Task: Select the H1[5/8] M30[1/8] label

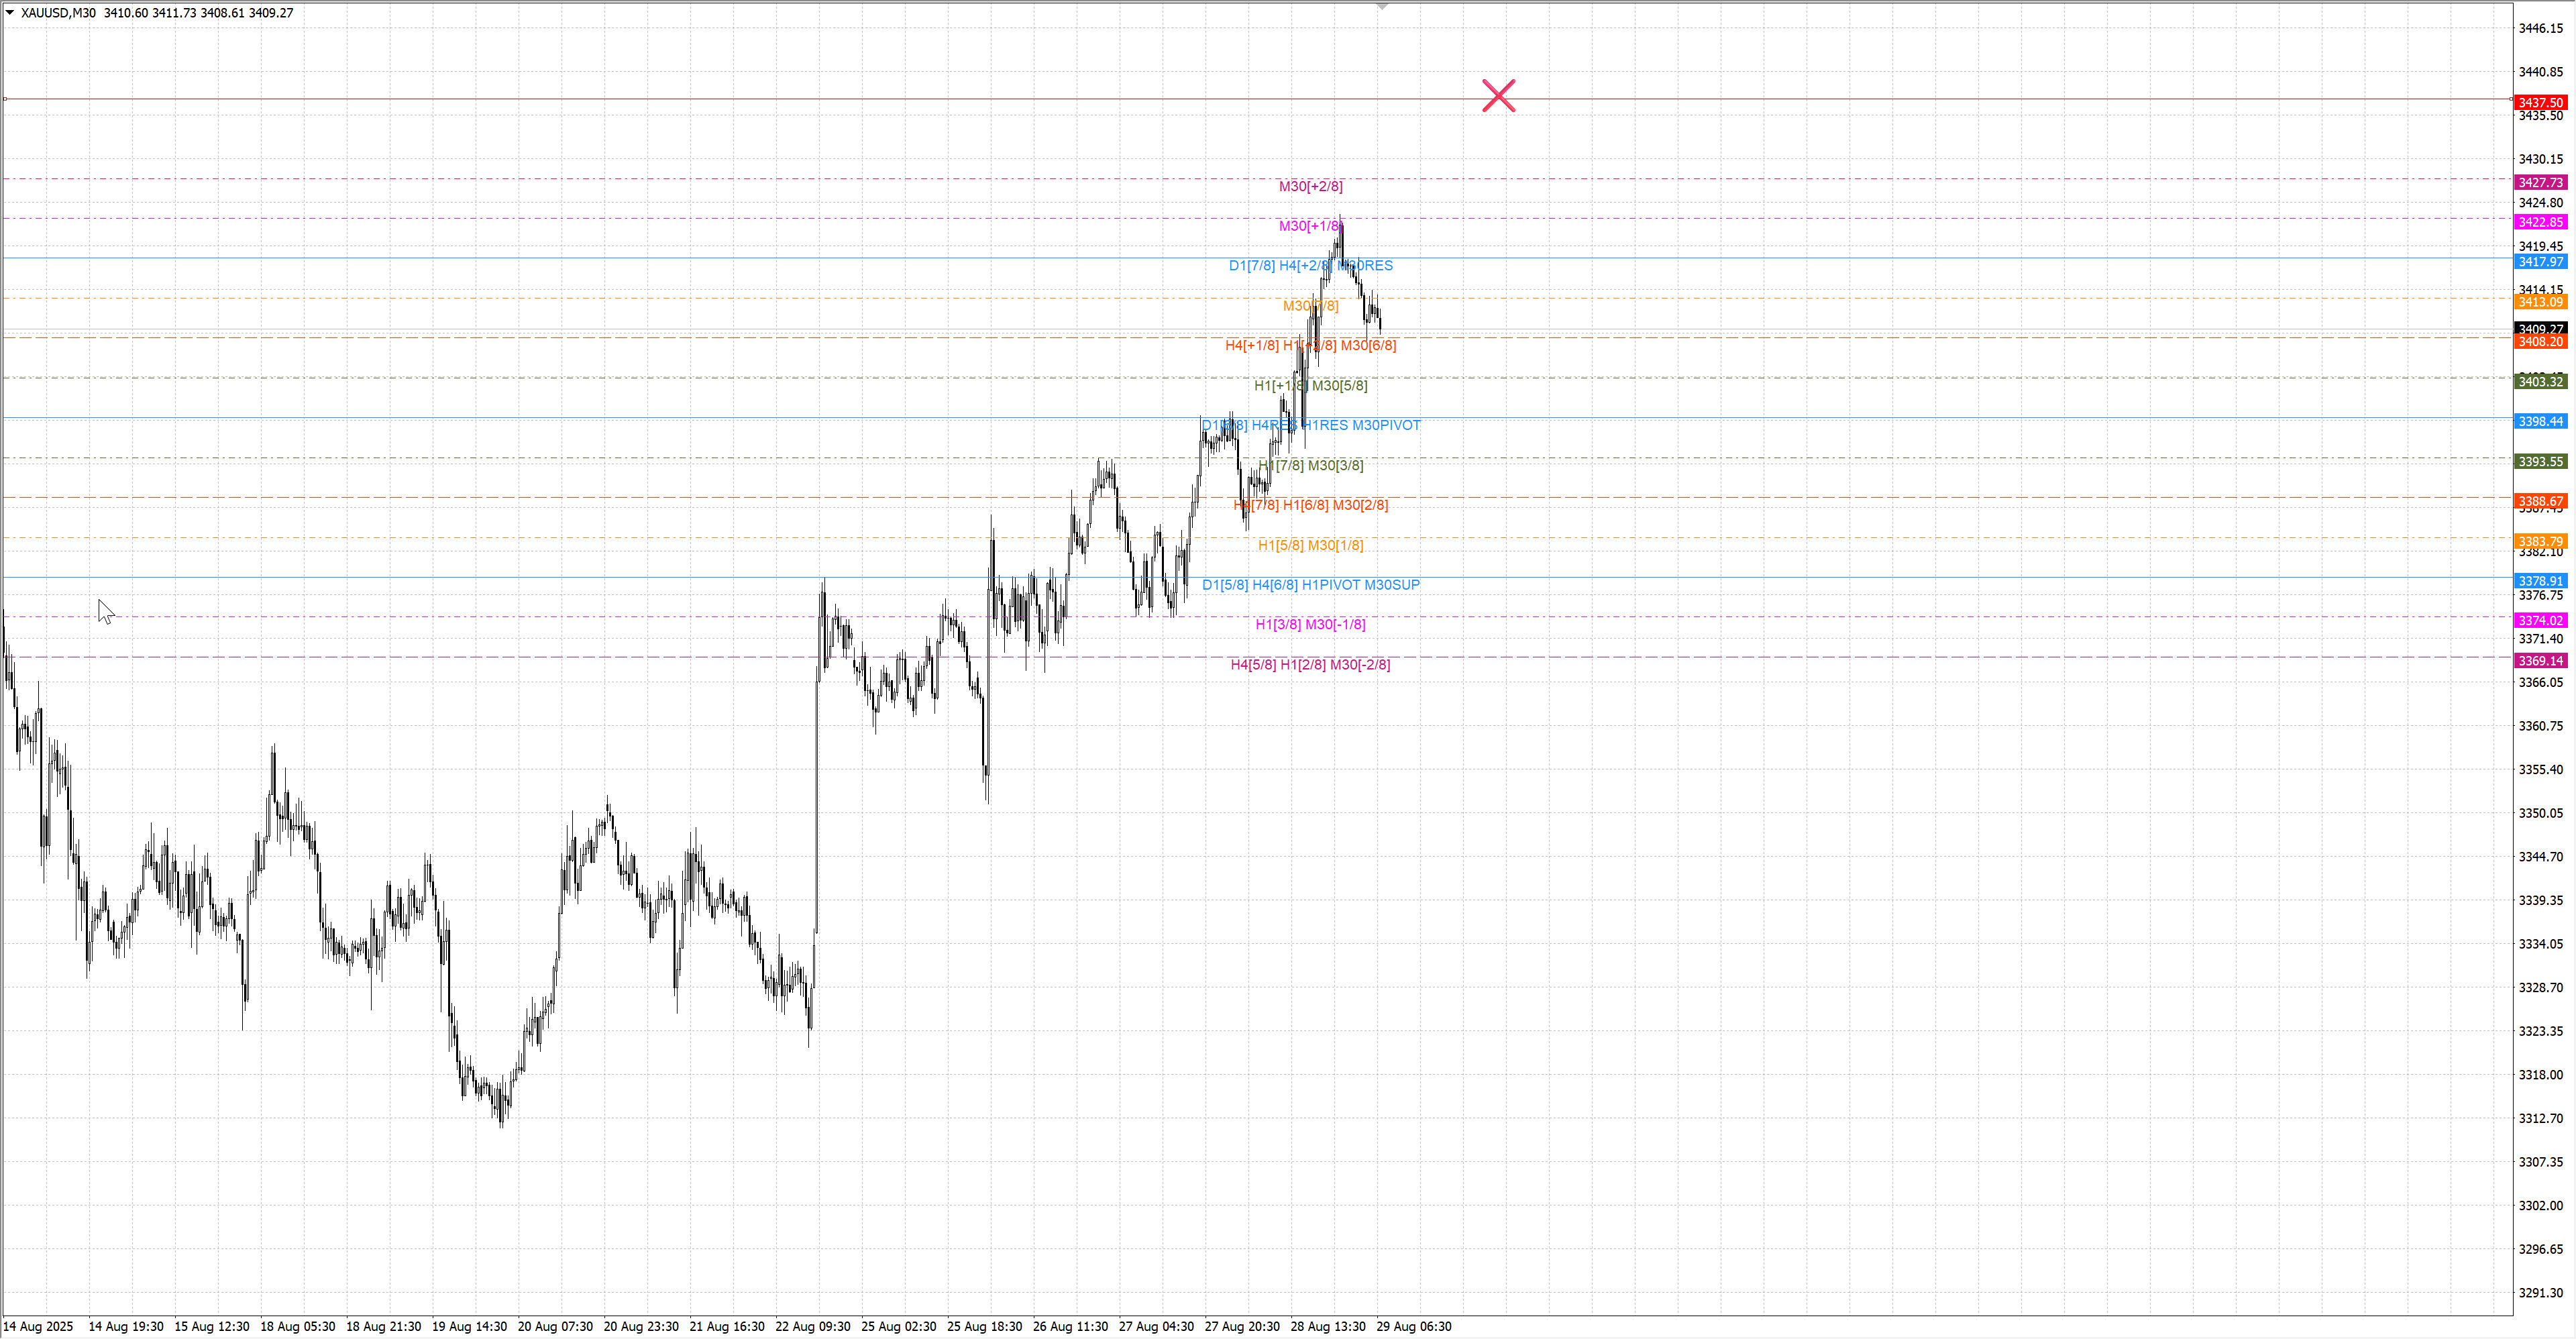Action: click(1310, 545)
